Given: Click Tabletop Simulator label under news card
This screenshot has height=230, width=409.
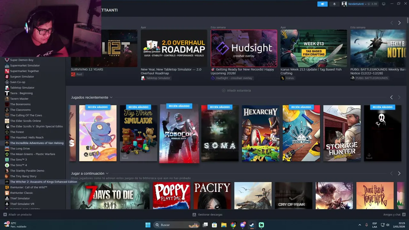Looking at the screenshot, I should coord(156,78).
